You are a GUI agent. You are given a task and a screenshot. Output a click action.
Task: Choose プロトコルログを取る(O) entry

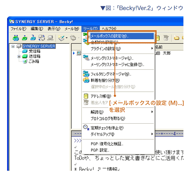(x=118, y=118)
